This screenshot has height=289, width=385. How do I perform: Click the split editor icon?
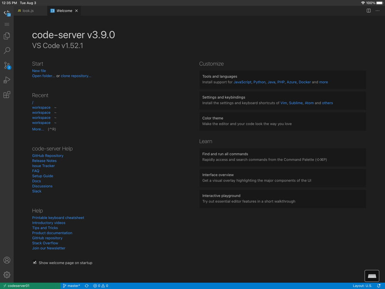(368, 10)
